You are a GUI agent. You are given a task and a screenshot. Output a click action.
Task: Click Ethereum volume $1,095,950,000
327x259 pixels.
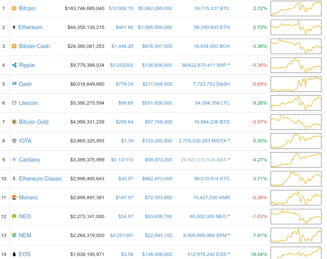(x=155, y=28)
